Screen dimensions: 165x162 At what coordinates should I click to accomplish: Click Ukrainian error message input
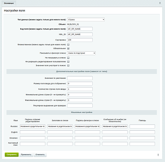115,138
